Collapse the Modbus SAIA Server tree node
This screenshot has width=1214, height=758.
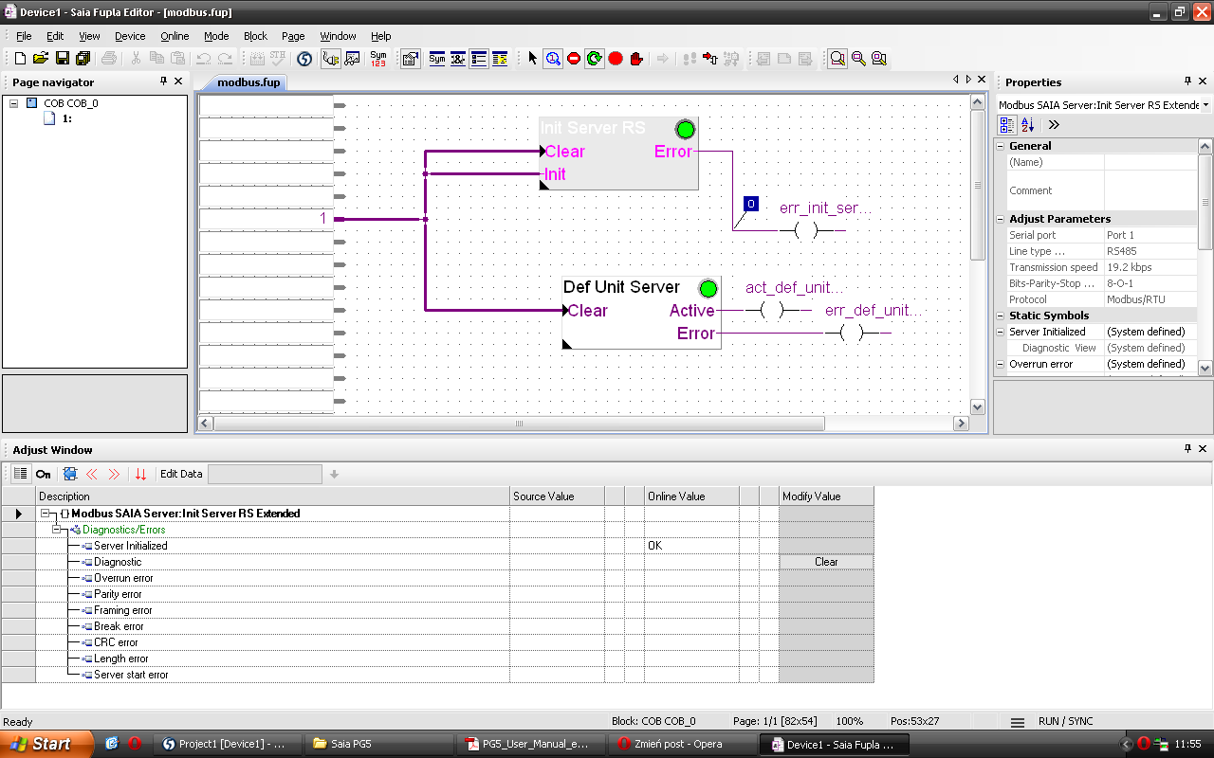46,514
